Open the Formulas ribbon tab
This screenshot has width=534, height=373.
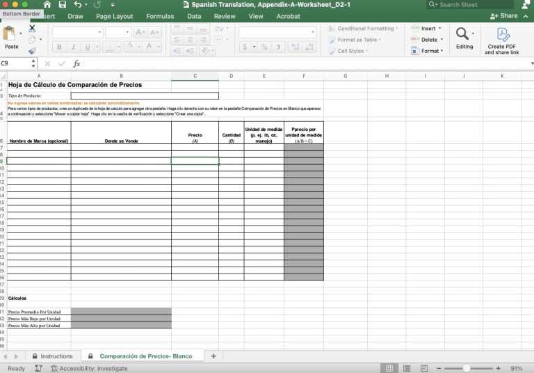160,16
